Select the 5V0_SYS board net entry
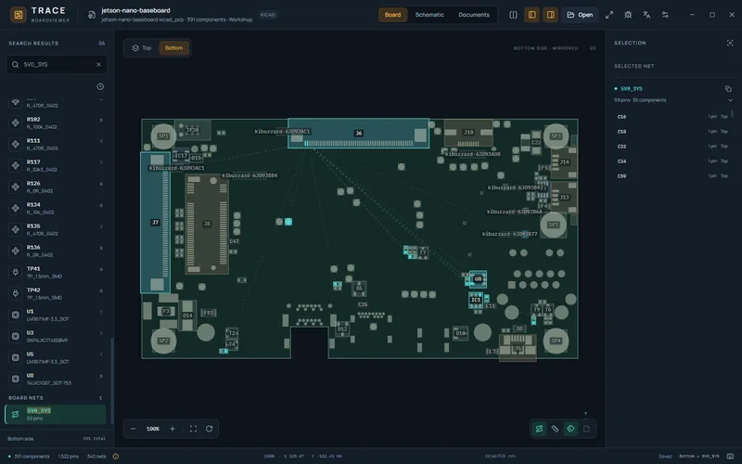742x464 pixels. (56, 414)
